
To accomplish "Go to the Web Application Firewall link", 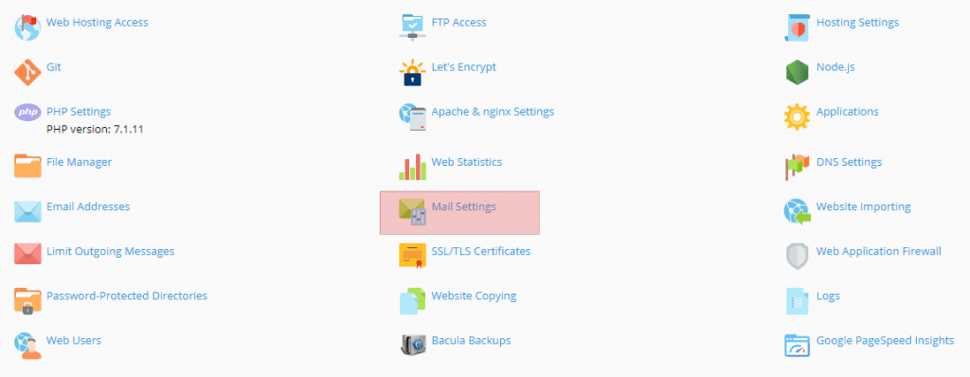I will (x=879, y=251).
